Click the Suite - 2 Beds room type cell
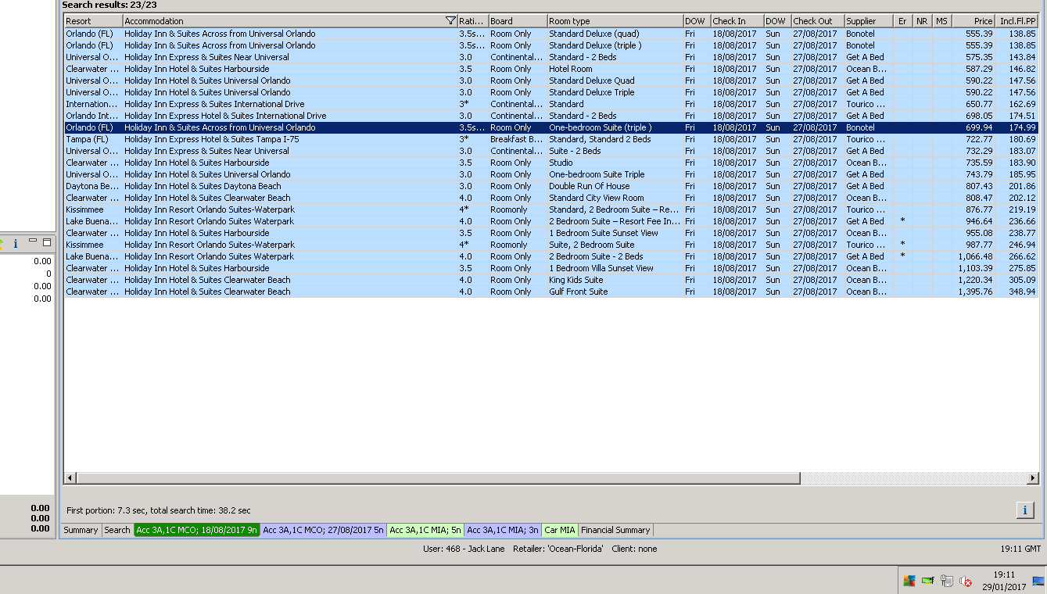1047x594 pixels. click(615, 151)
